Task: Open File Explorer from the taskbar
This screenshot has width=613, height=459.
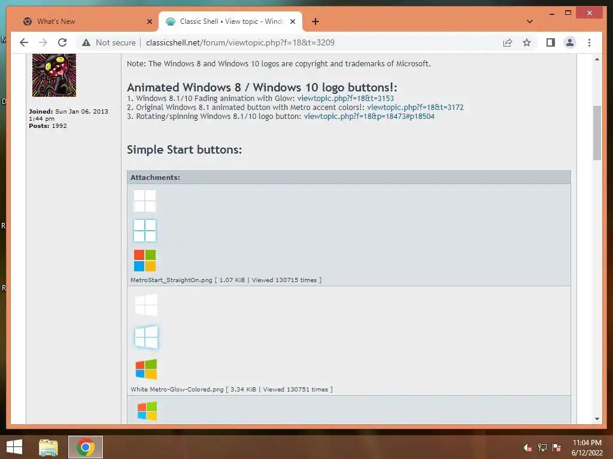Action: click(48, 447)
